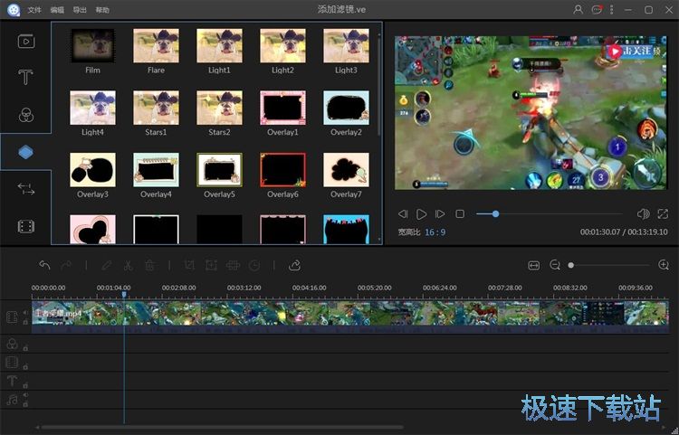Click the zoom-to-fit timeline icon
The width and height of the screenshot is (679, 435).
click(534, 265)
